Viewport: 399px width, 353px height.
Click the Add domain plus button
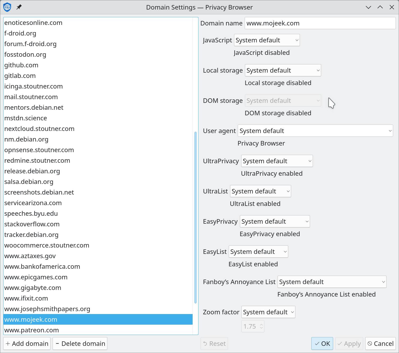(x=27, y=343)
